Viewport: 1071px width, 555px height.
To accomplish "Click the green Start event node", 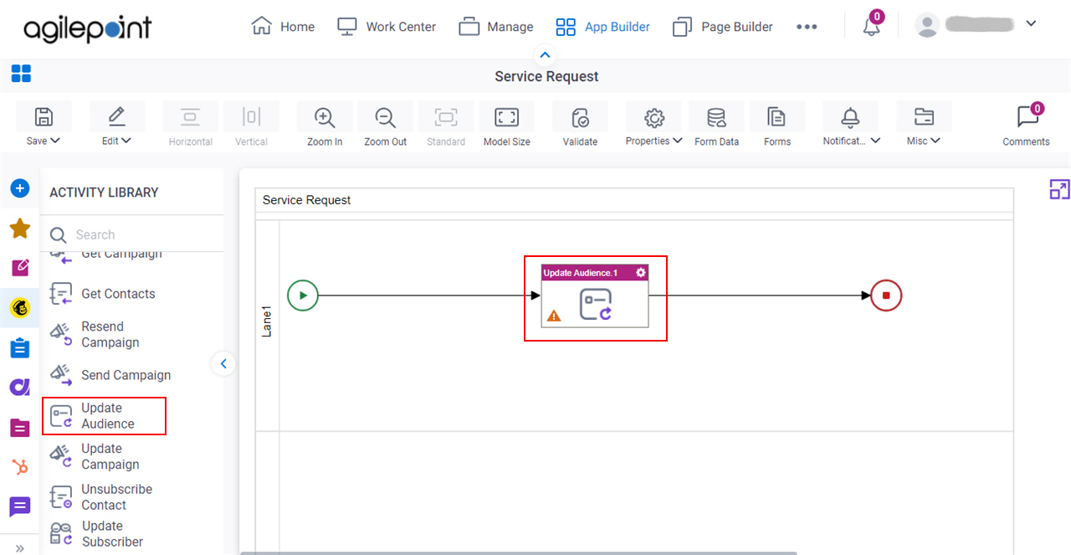I will [303, 295].
